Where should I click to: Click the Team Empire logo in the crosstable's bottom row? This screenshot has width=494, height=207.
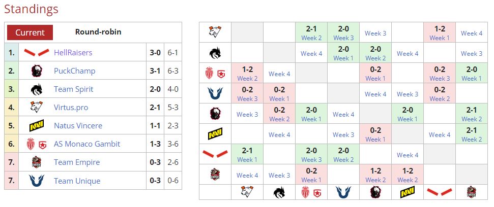pyautogui.click(x=472, y=192)
